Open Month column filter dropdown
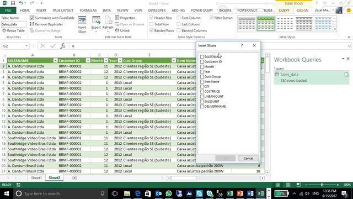Image resolution: width=353 pixels, height=199 pixels. tap(106, 61)
